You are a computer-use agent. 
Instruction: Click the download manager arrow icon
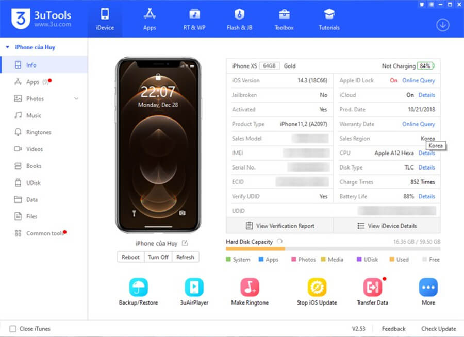442,25
